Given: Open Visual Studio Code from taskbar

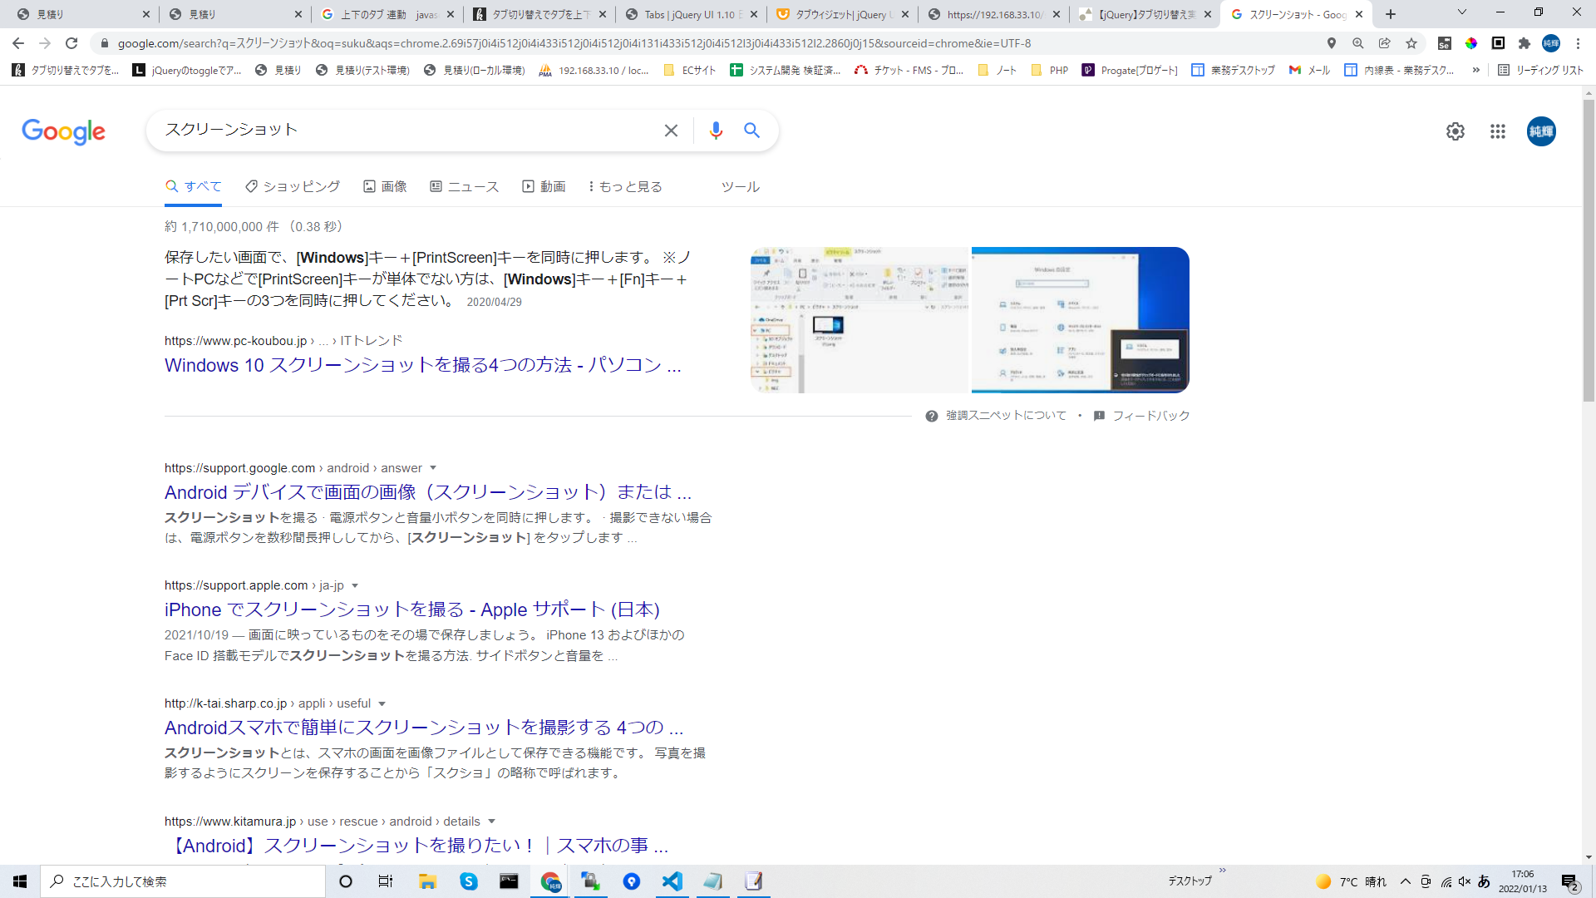Looking at the screenshot, I should click(x=672, y=881).
